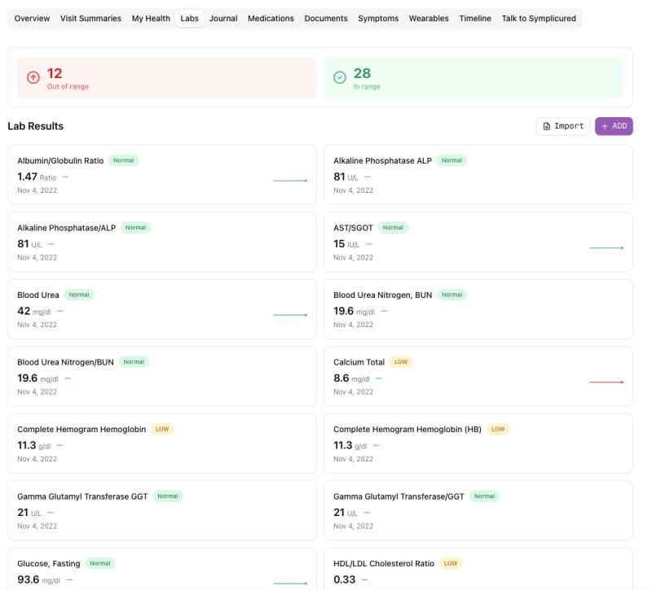Viewport: 652px width, 590px height.
Task: Click the out-of-range red alert icon
Action: (32, 75)
